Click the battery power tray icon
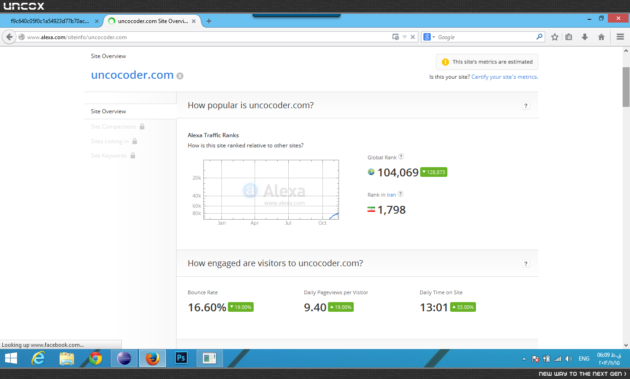 click(x=547, y=359)
